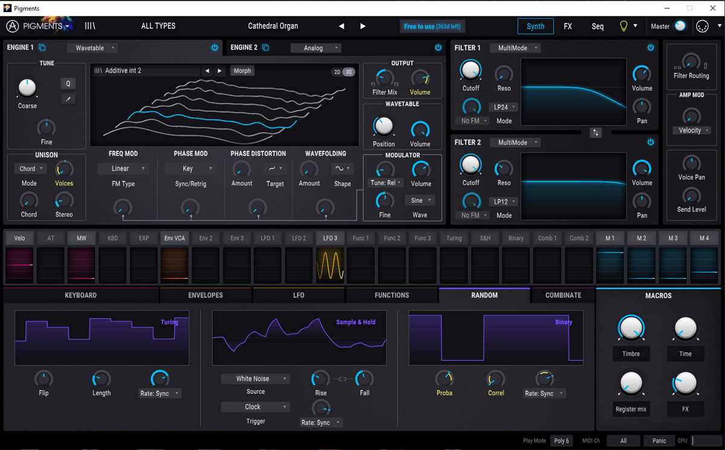This screenshot has height=450, width=725.
Task: Adjust Filter 1 Cutoff knob
Action: pos(471,71)
